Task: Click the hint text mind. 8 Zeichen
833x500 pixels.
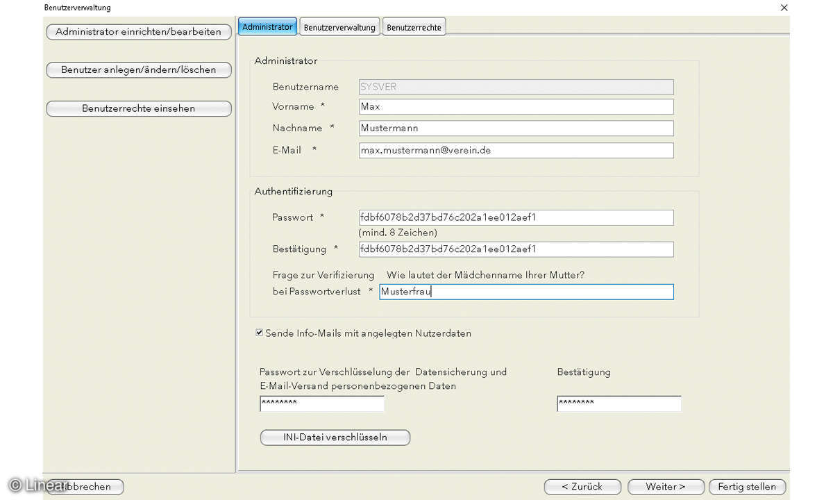Action: (x=398, y=233)
